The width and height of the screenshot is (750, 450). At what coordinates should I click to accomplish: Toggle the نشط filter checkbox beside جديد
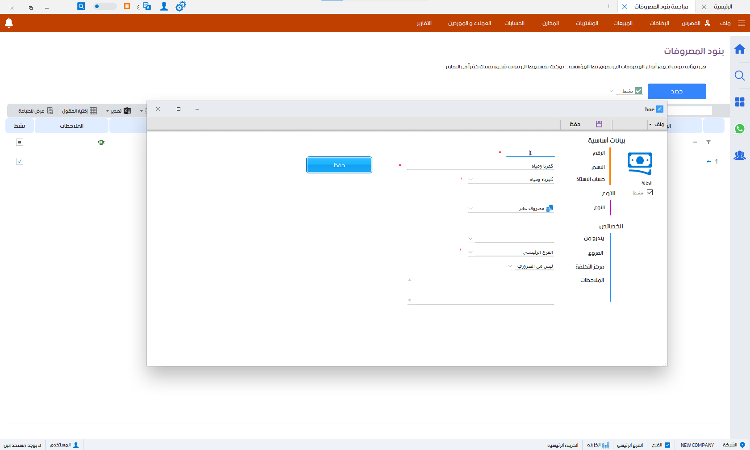[x=638, y=91]
